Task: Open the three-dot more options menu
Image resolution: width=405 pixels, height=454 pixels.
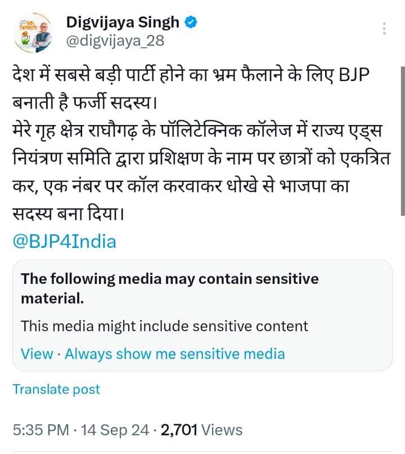Action: tap(384, 29)
